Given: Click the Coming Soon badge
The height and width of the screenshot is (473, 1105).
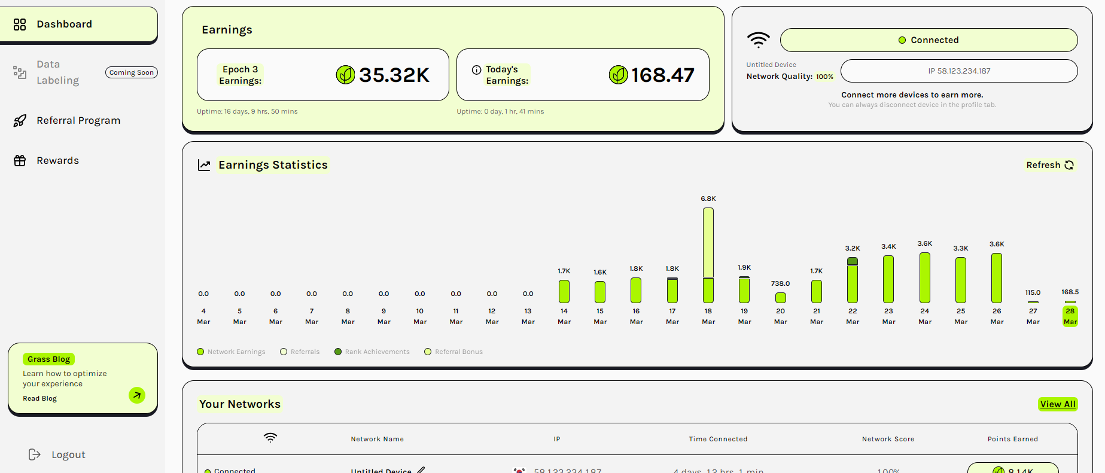Looking at the screenshot, I should (x=132, y=72).
